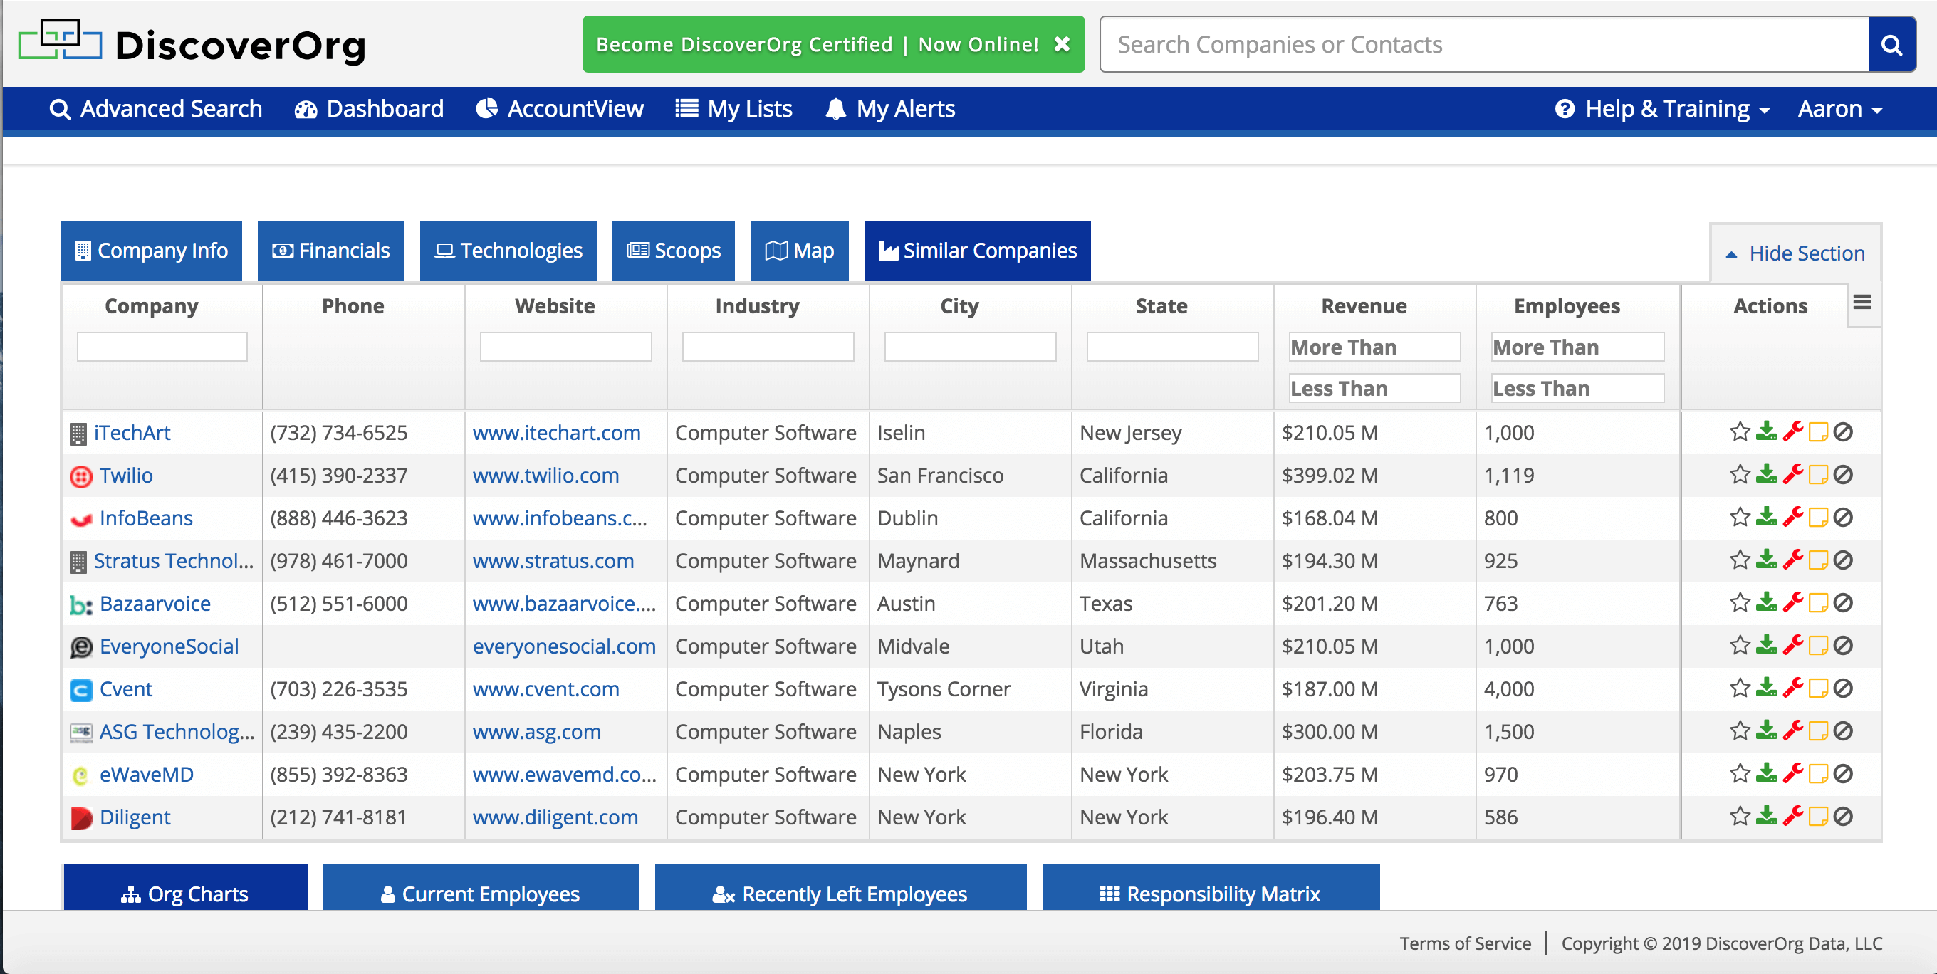
Task: Open Recently Left Employees section
Action: pos(840,889)
